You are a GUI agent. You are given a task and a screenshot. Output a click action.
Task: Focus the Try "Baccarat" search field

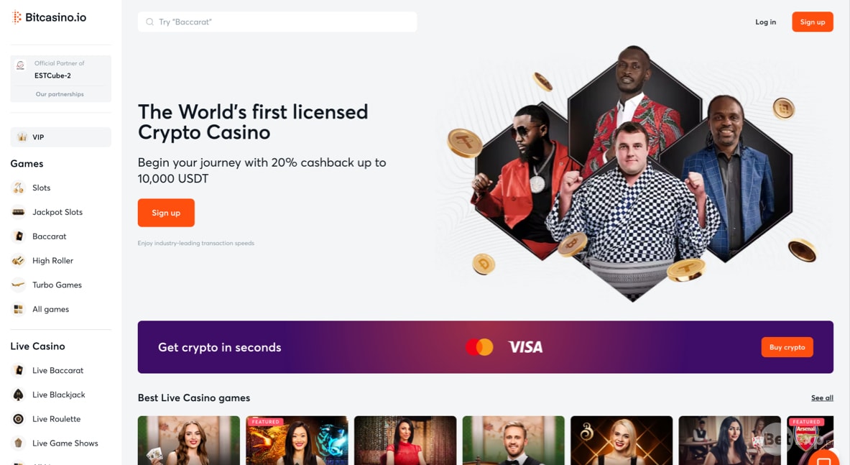[277, 22]
